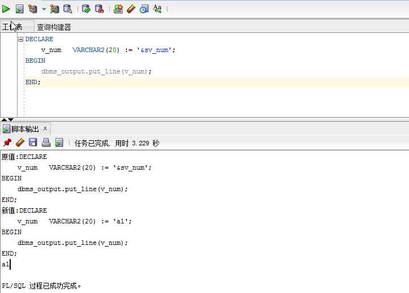The height and width of the screenshot is (293, 409).
Task: Click the first END; line in the output
Action: pyautogui.click(x=9, y=200)
